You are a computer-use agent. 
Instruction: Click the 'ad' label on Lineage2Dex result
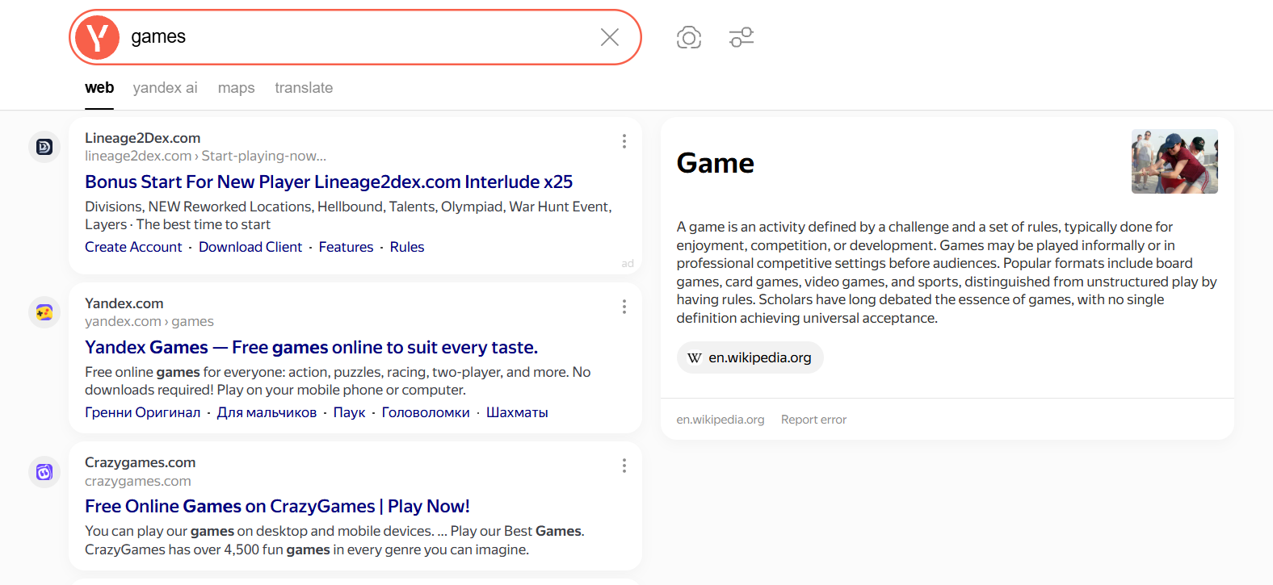pos(628,263)
